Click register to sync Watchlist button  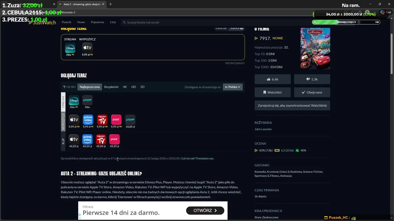[x=292, y=105]
